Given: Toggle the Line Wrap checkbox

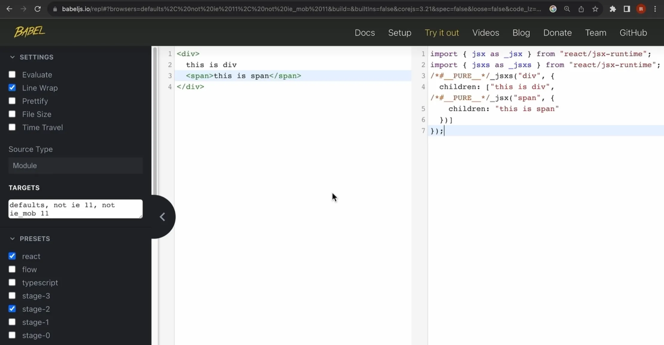Looking at the screenshot, I should (x=12, y=88).
